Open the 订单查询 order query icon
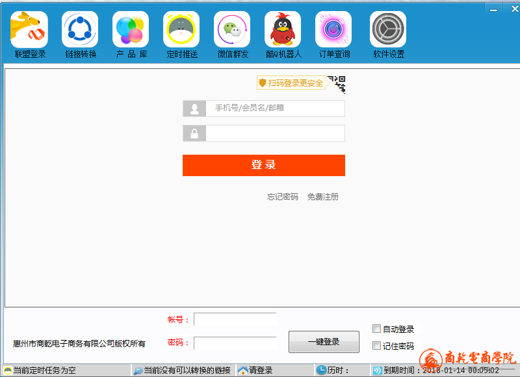The image size is (520, 377). click(333, 29)
